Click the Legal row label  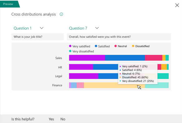click(59, 76)
